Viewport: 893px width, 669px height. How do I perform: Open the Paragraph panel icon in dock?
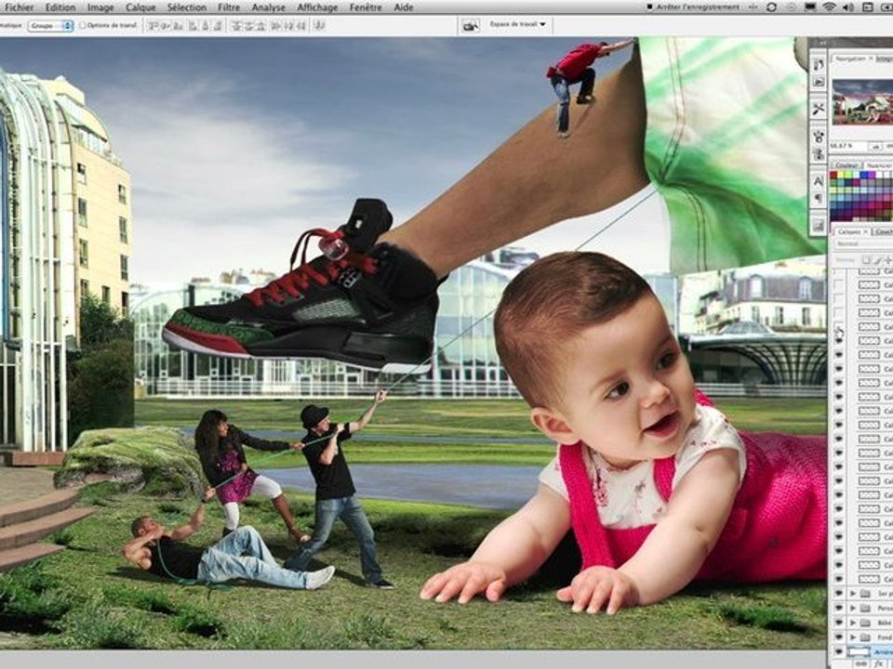pos(819,199)
